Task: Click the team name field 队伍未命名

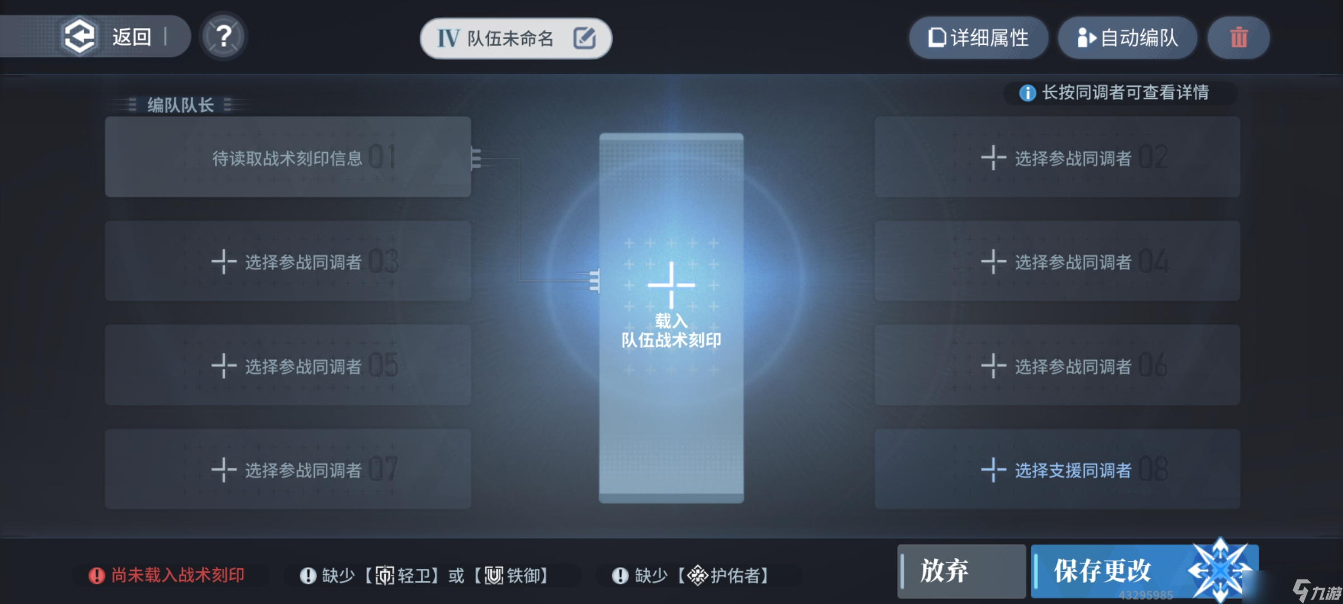Action: pos(515,38)
